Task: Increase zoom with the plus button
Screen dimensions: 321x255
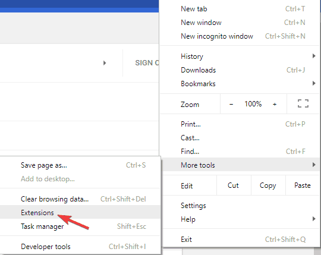Action: 275,104
